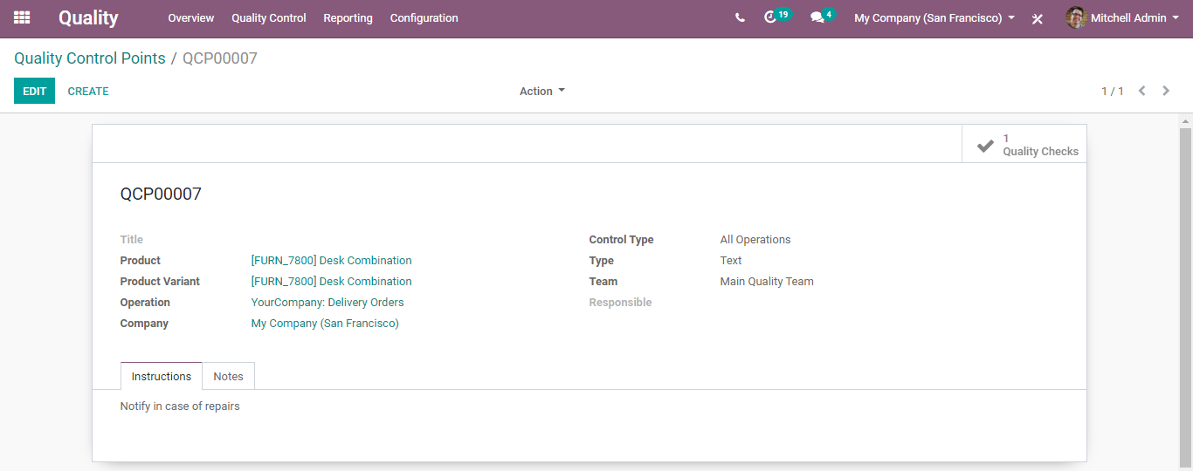Click the debug tools wrench icon

(1038, 18)
